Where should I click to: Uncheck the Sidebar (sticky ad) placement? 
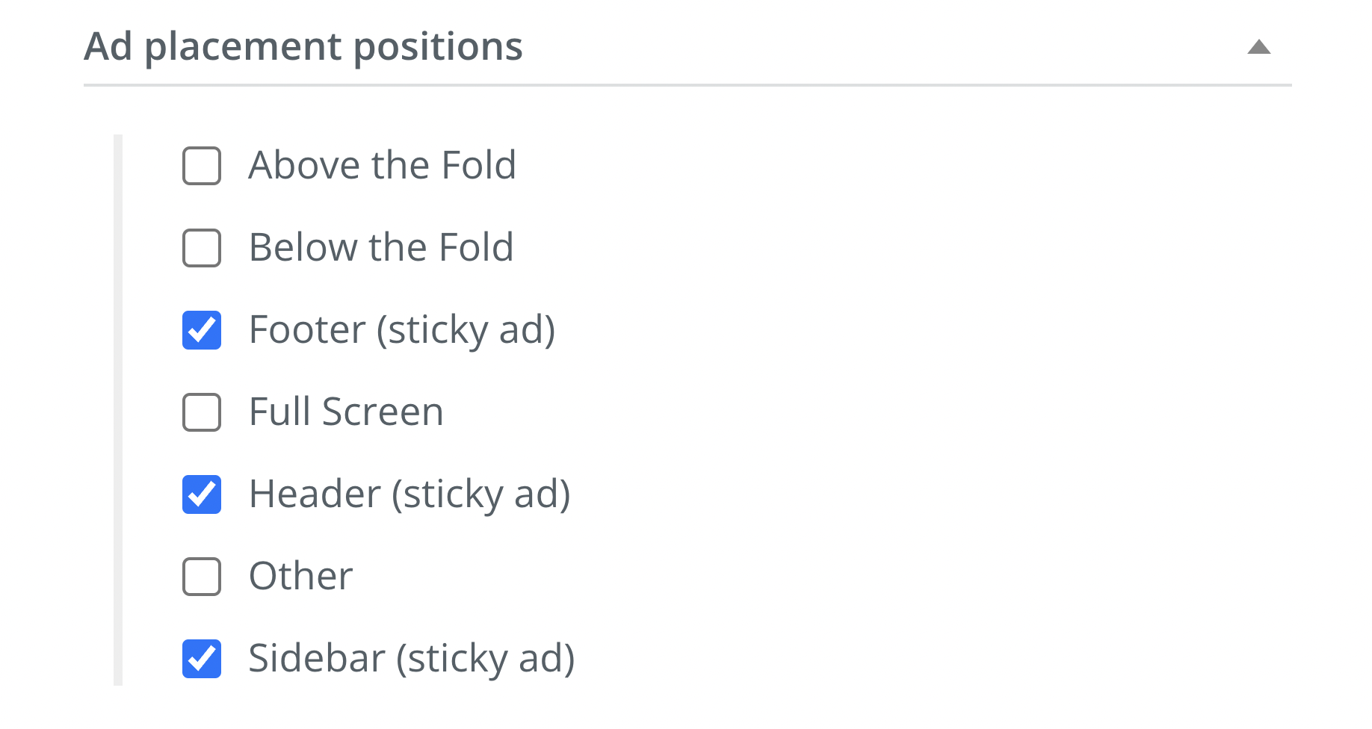201,658
